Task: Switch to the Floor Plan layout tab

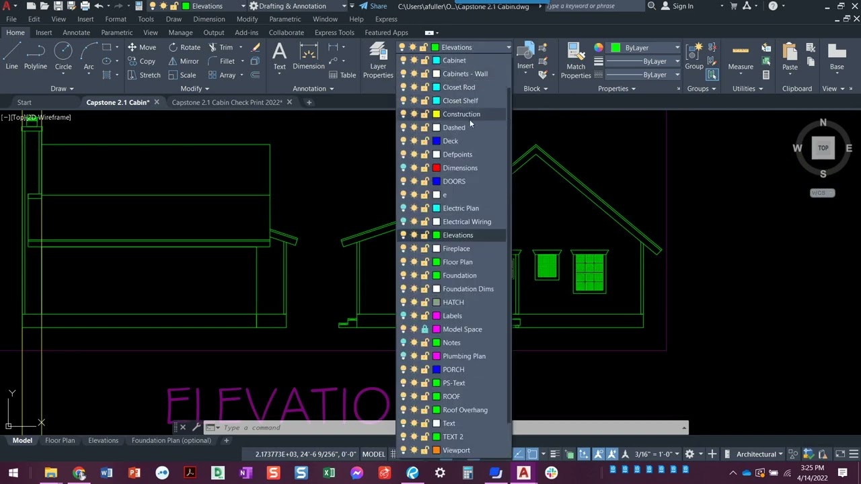Action: 60,440
